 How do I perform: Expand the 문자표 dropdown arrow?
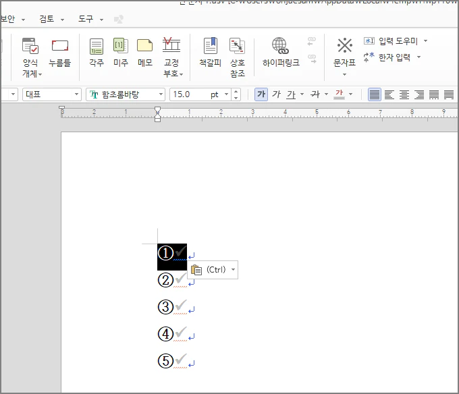(344, 75)
